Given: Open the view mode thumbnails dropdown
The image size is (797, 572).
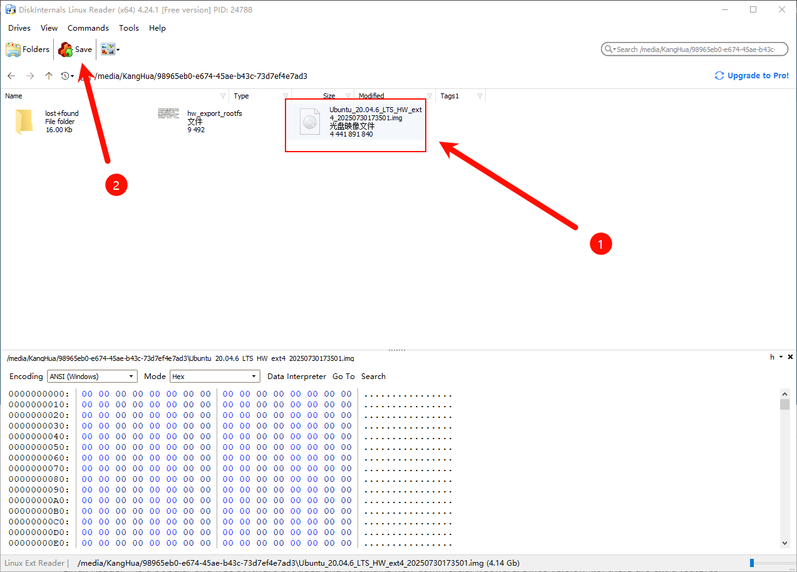Looking at the screenshot, I should (x=110, y=49).
